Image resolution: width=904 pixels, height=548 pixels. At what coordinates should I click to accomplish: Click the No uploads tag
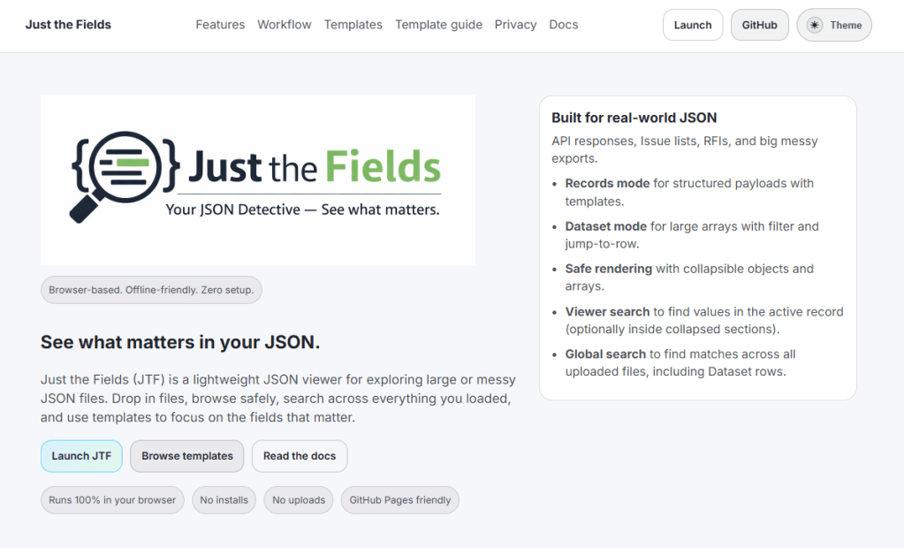299,500
